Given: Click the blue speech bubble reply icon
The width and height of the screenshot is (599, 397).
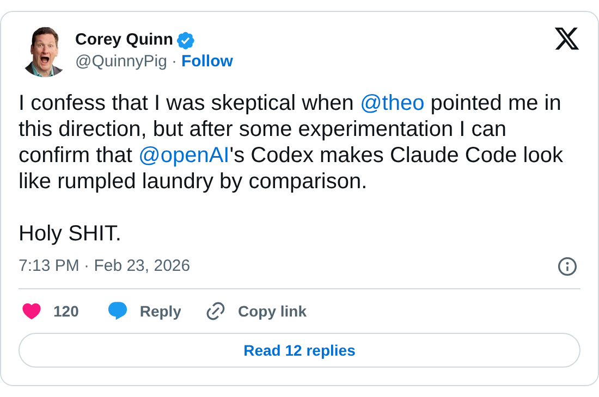Looking at the screenshot, I should [x=118, y=311].
